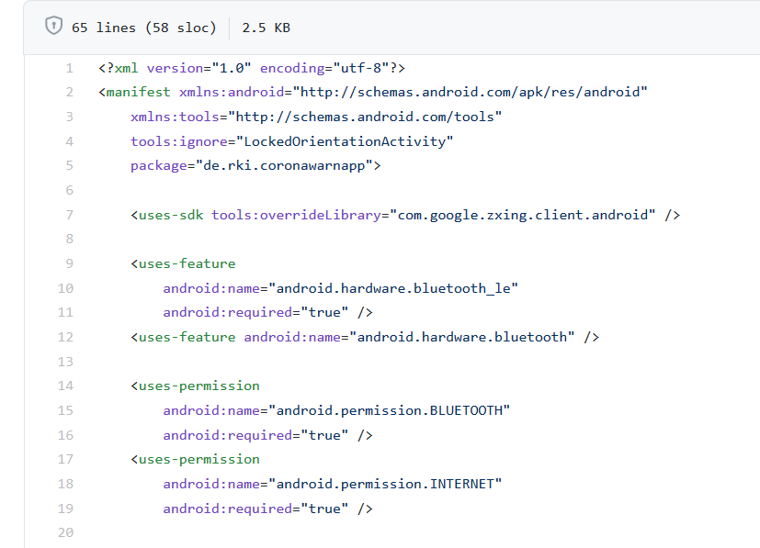Click the schemas.android.com/apk/res/android URL string
Image resolution: width=760 pixels, height=548 pixels.
[x=471, y=92]
